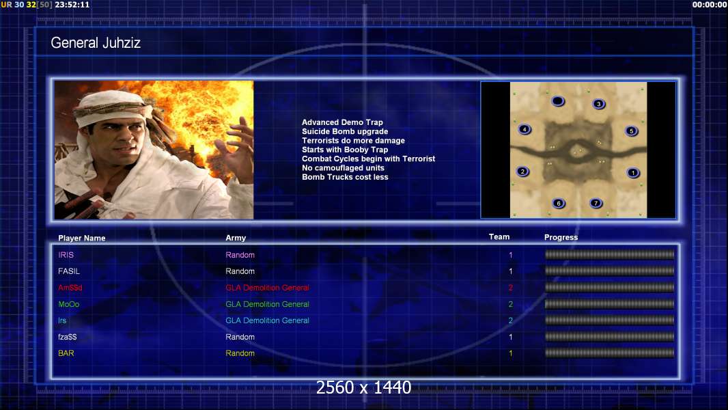Click IRIS loading progress bar
The image size is (728, 410).
pyautogui.click(x=610, y=254)
